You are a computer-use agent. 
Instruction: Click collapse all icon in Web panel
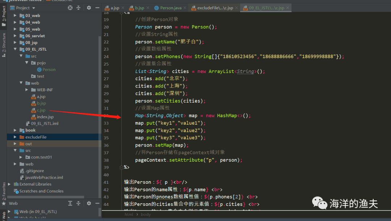78,203
